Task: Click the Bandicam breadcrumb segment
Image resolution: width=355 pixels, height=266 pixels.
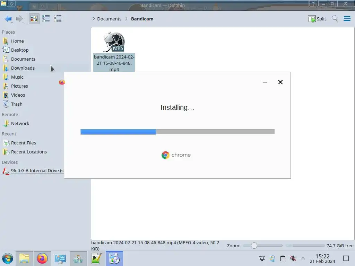Action: tap(142, 19)
